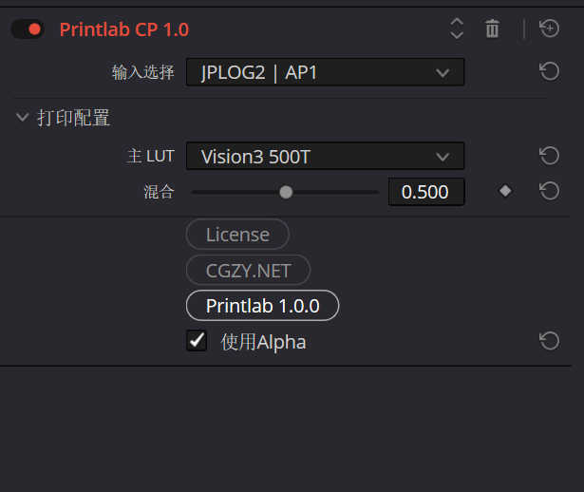Click the CGZY.NET button
This screenshot has width=584, height=492.
(248, 270)
